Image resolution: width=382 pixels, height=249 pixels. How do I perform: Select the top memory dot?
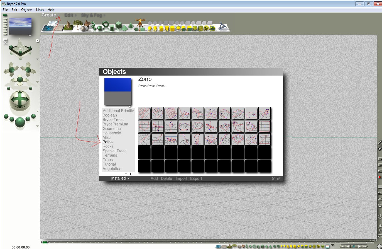tap(5, 15)
